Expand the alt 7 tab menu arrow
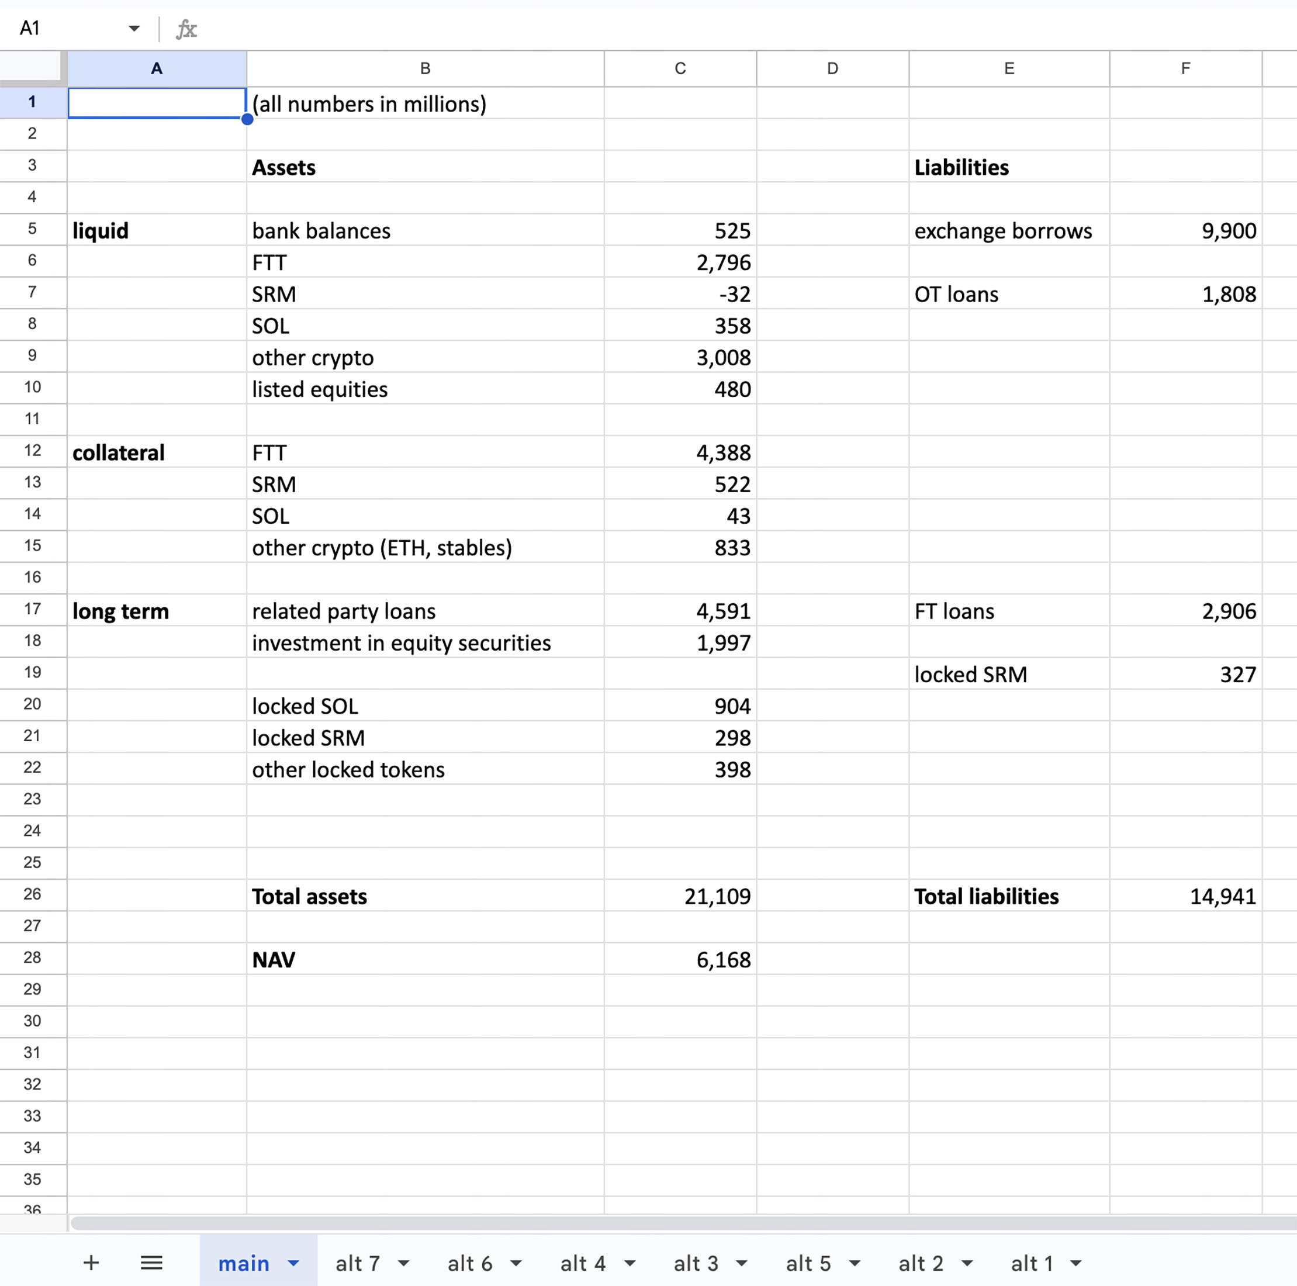The height and width of the screenshot is (1286, 1297). pos(403,1263)
